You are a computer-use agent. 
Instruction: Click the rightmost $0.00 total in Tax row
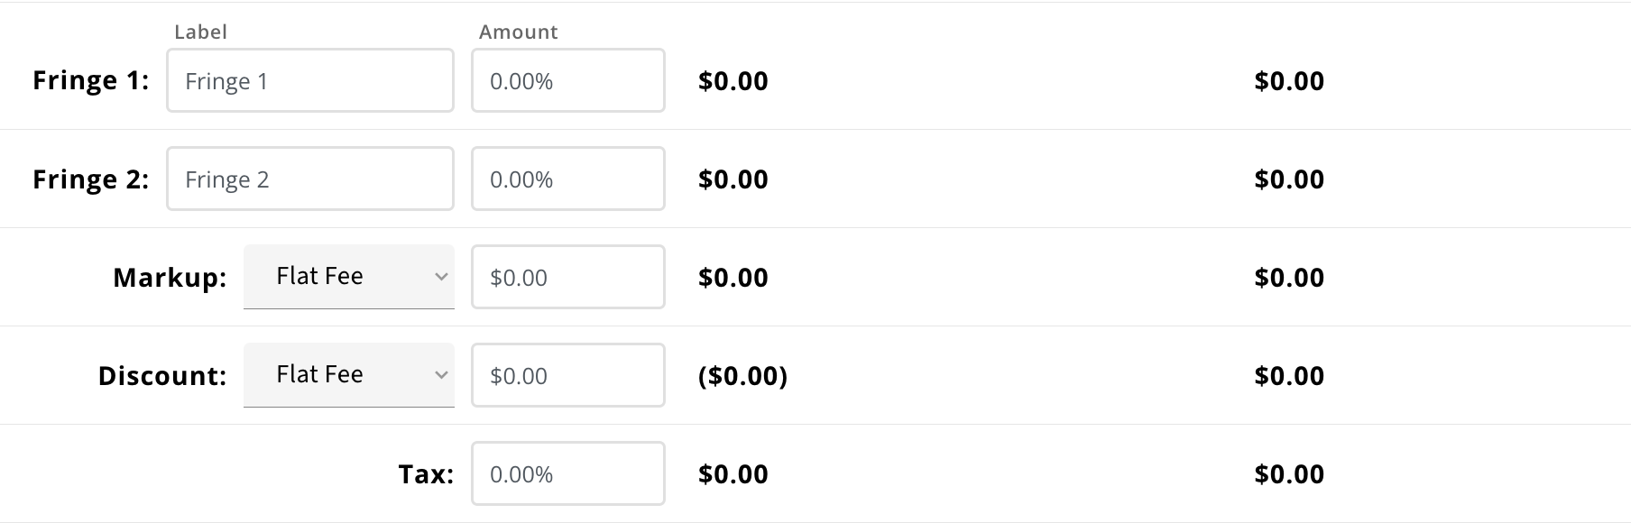[1289, 474]
